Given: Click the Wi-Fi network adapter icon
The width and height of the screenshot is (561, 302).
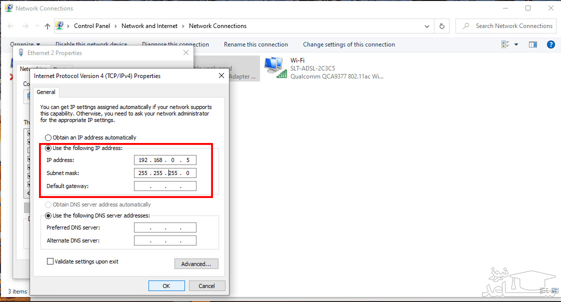Looking at the screenshot, I should 275,67.
